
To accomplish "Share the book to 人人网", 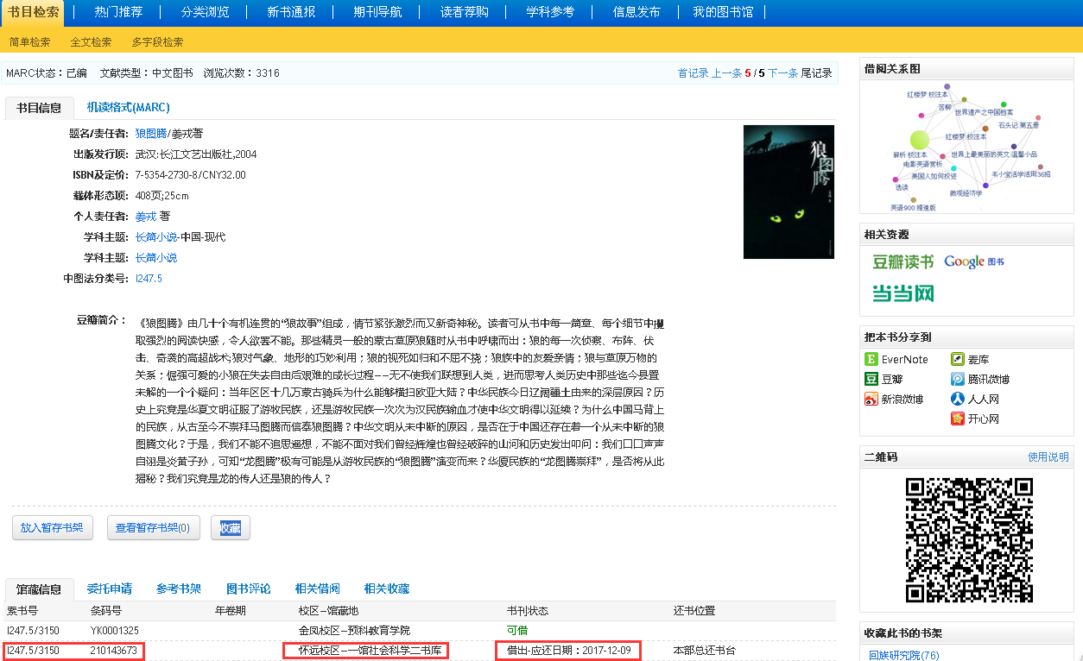I will click(975, 399).
